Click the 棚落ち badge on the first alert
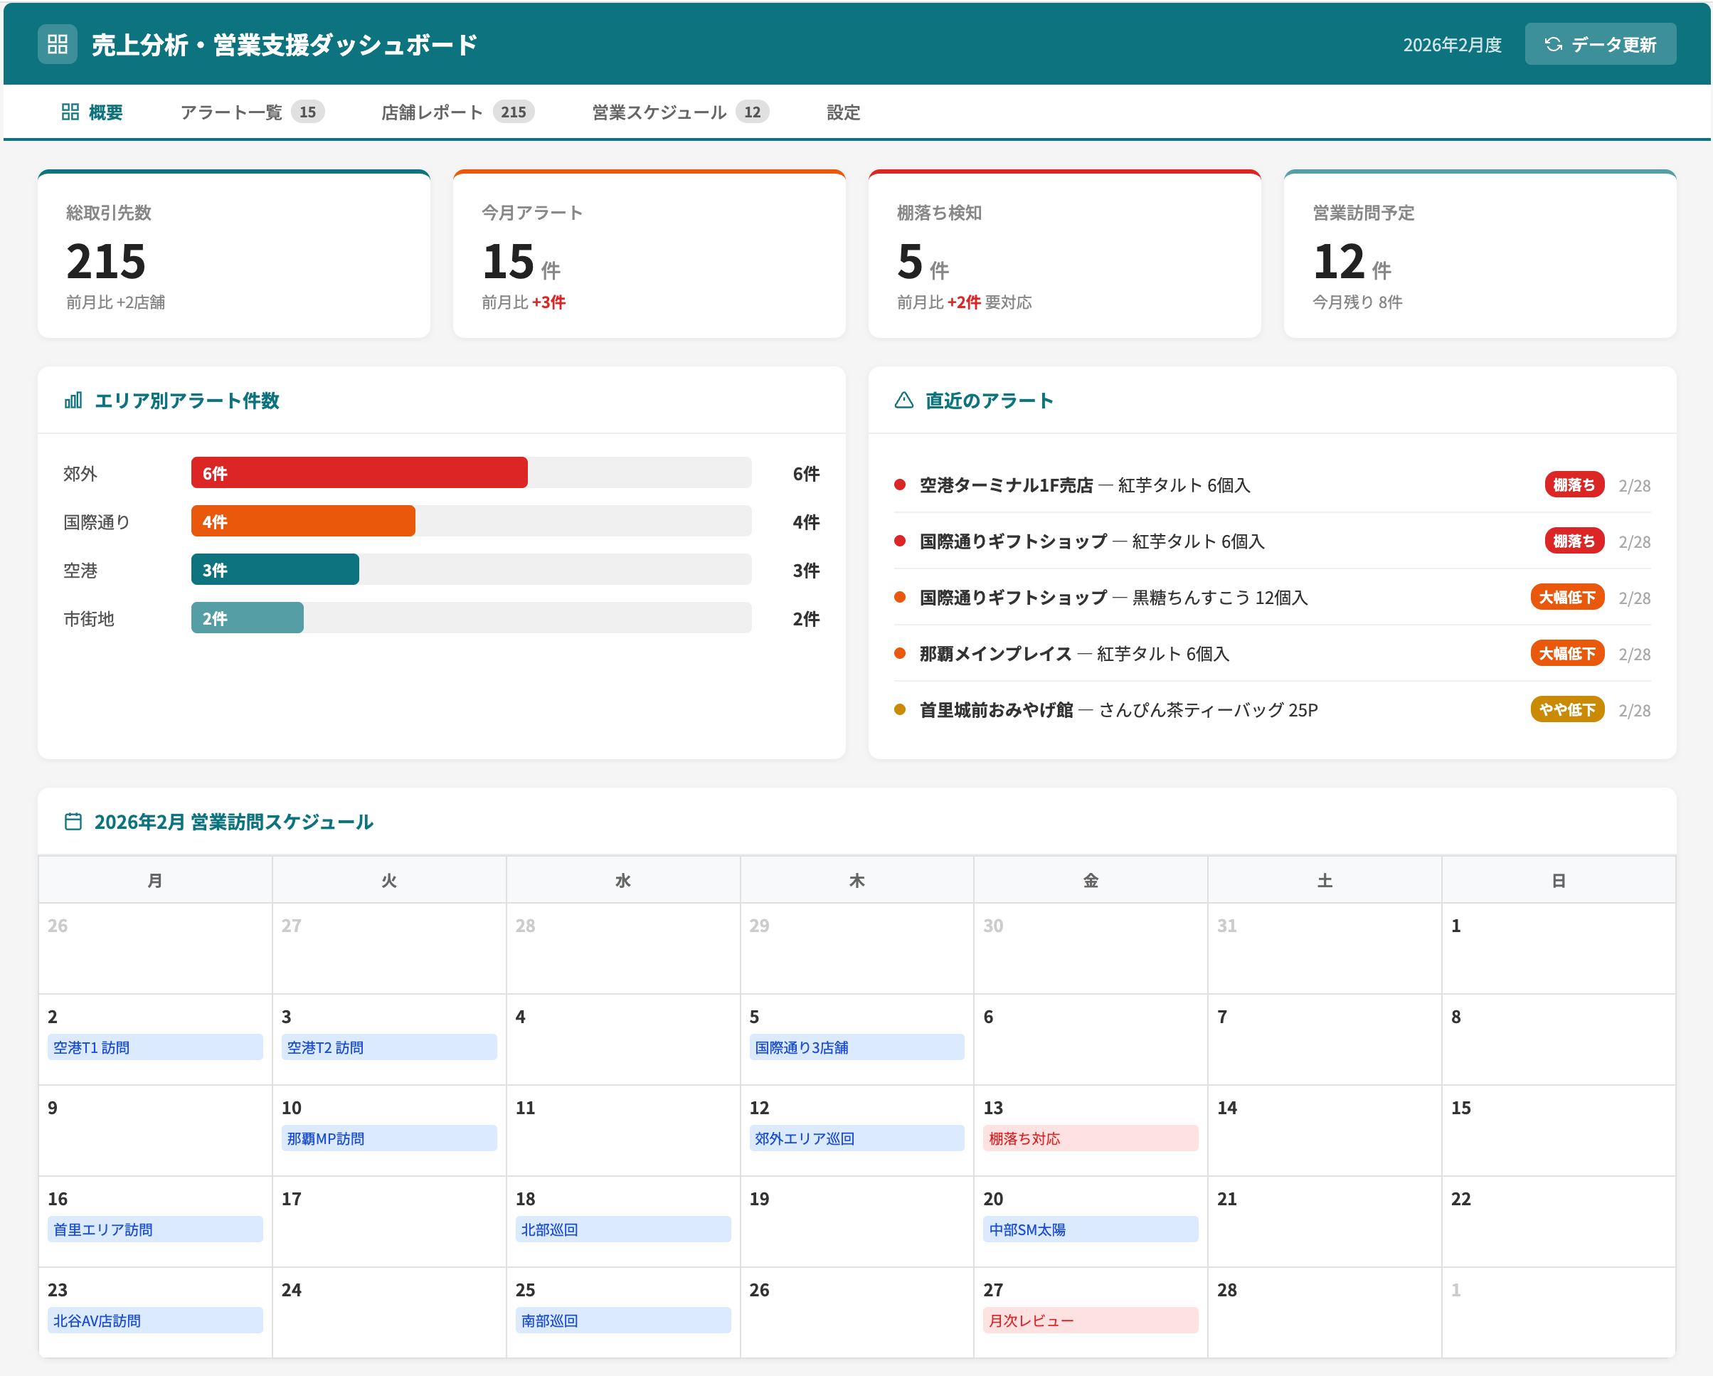 tap(1574, 484)
